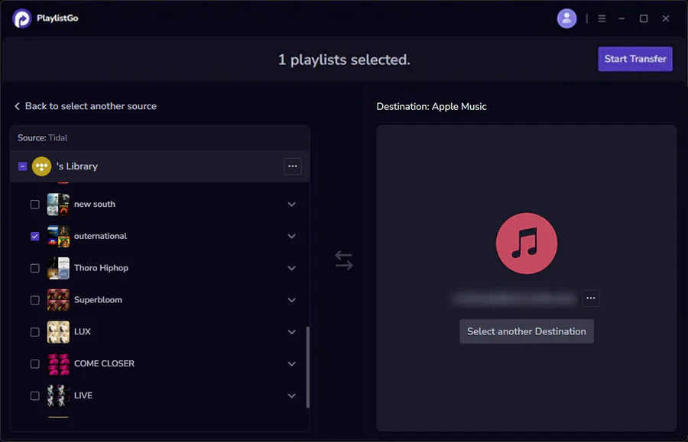Click the Source: Tidal label
This screenshot has height=442, width=688.
43,137
